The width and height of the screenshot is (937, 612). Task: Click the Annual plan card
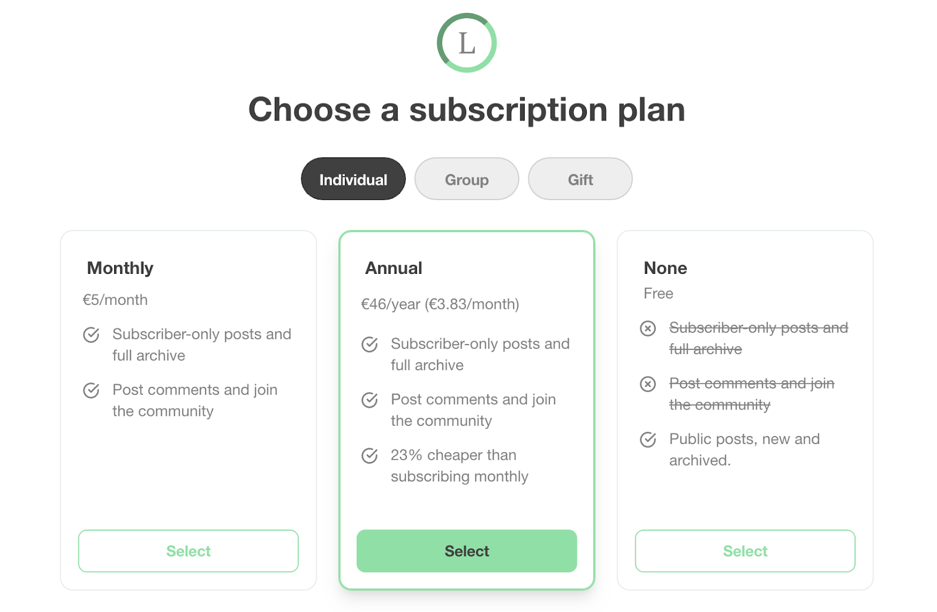tap(467, 410)
